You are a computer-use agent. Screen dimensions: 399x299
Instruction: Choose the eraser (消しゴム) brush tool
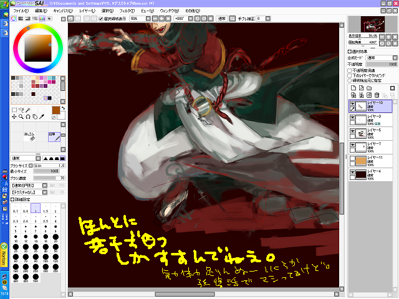(30, 137)
